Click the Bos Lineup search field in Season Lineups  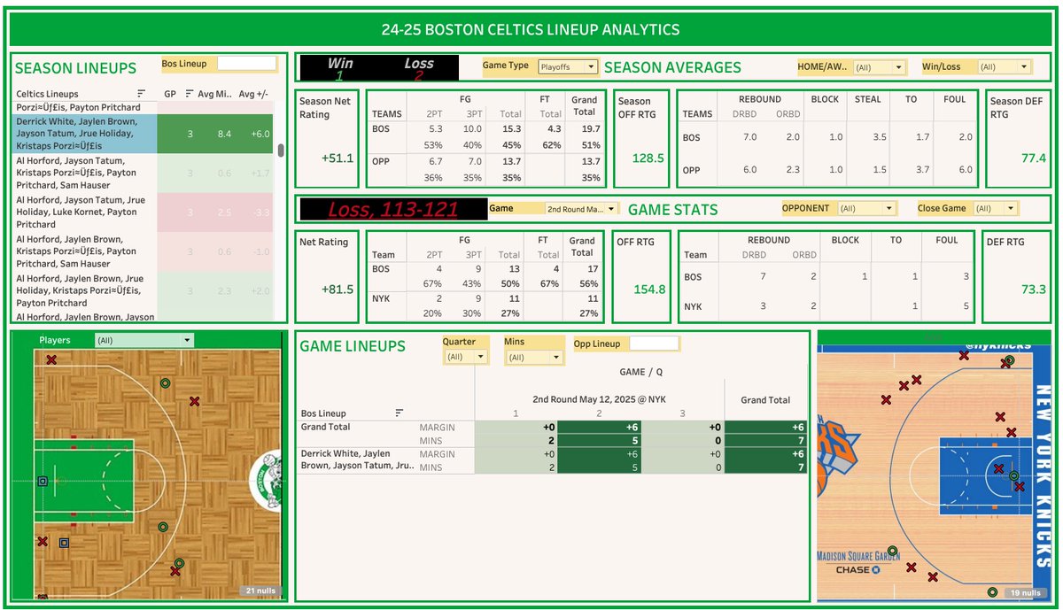point(247,64)
